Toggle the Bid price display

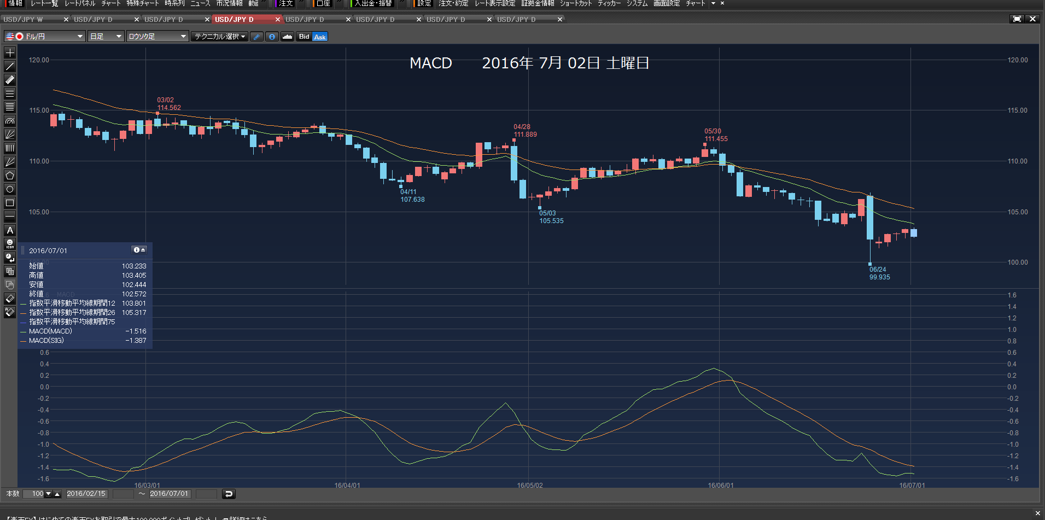[x=304, y=37]
